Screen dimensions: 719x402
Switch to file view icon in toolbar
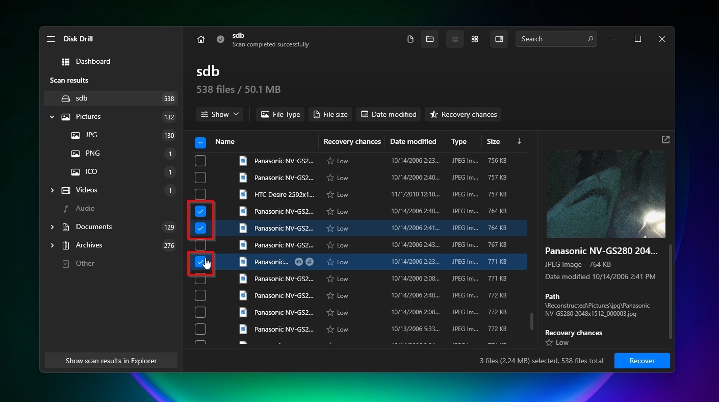(x=410, y=39)
